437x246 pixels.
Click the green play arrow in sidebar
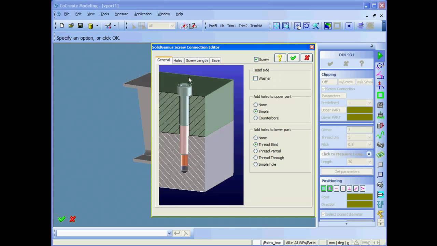tap(380, 56)
